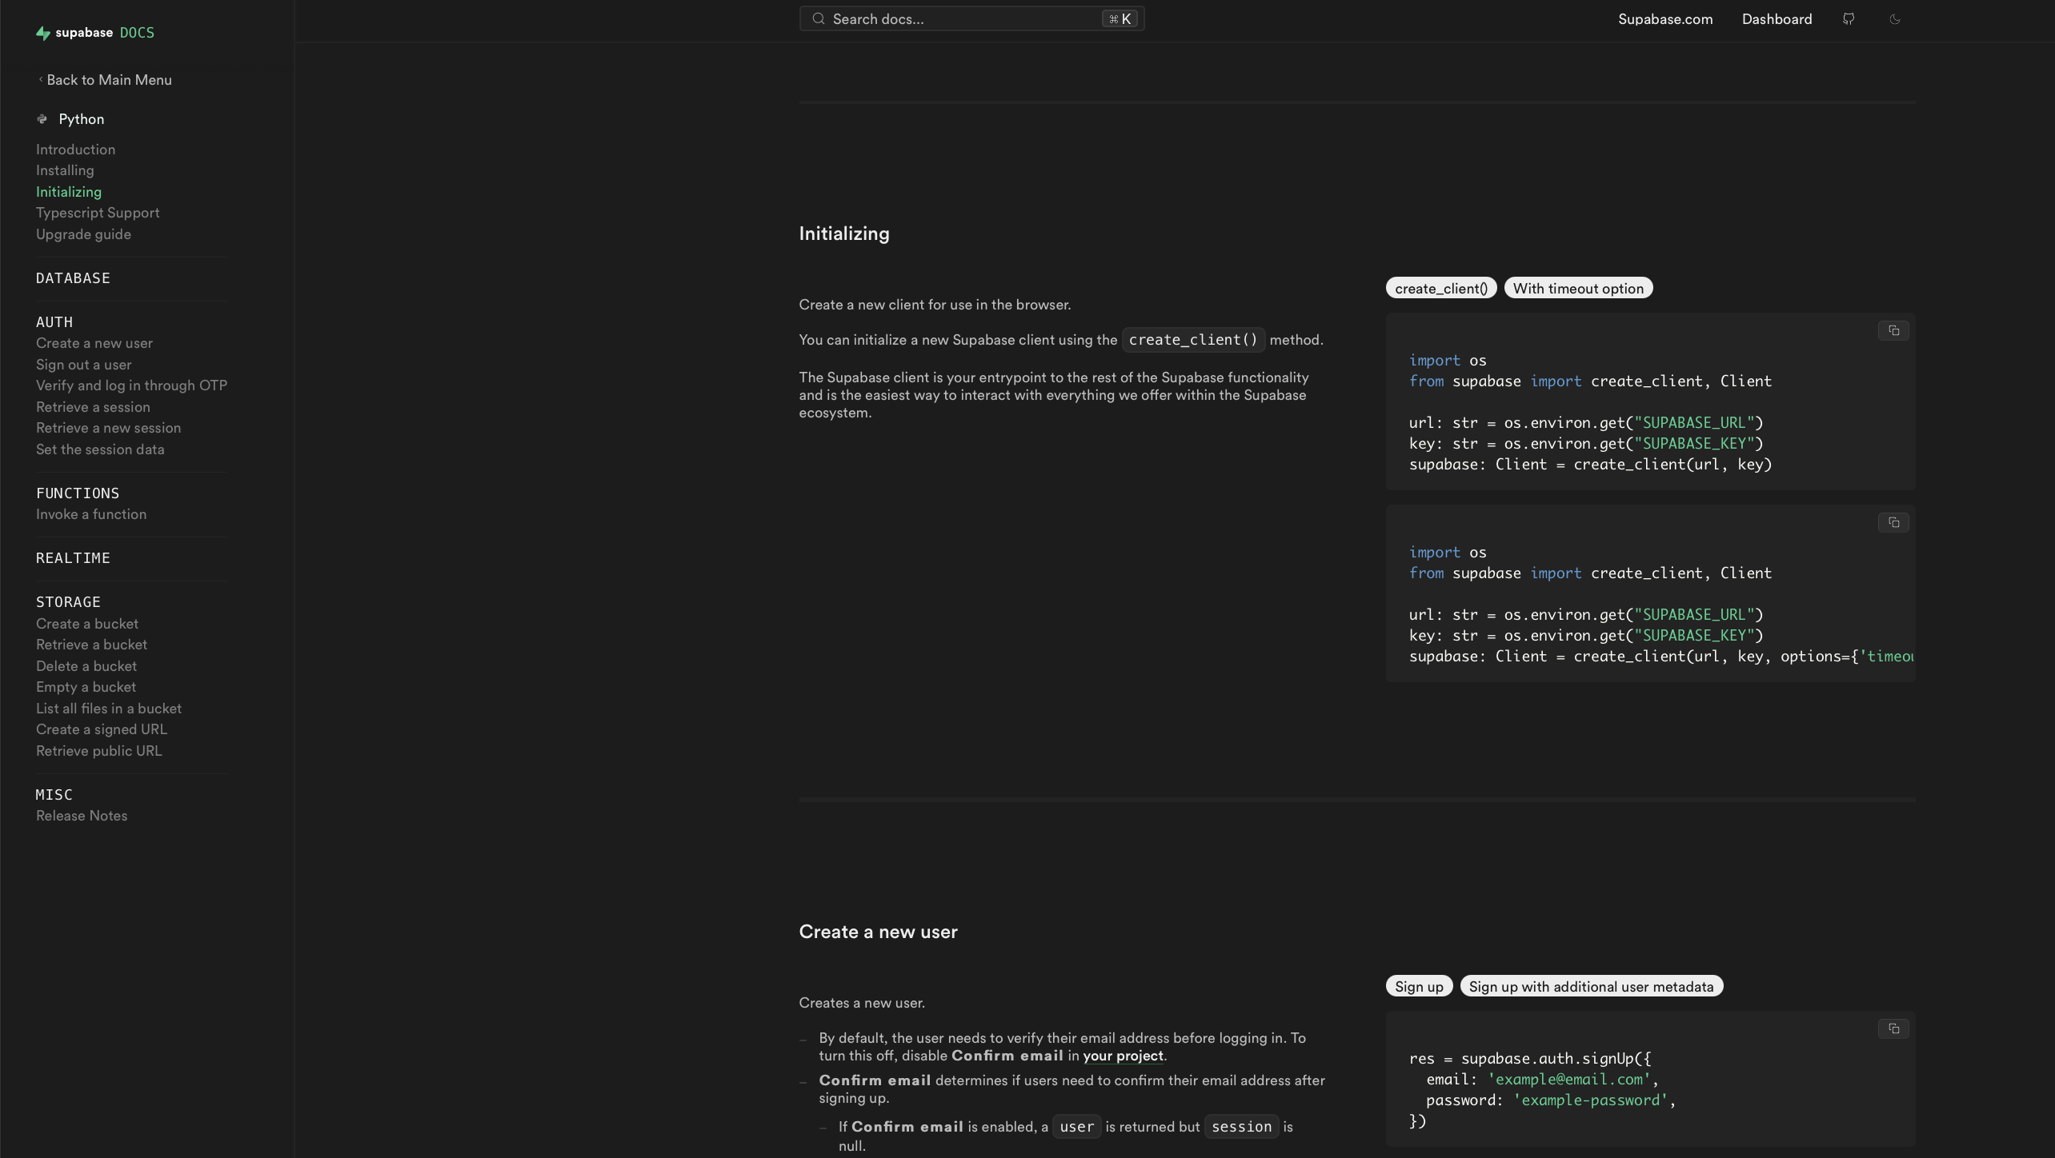The width and height of the screenshot is (2055, 1158).
Task: Open the GitHub icon in header
Action: pos(1849,19)
